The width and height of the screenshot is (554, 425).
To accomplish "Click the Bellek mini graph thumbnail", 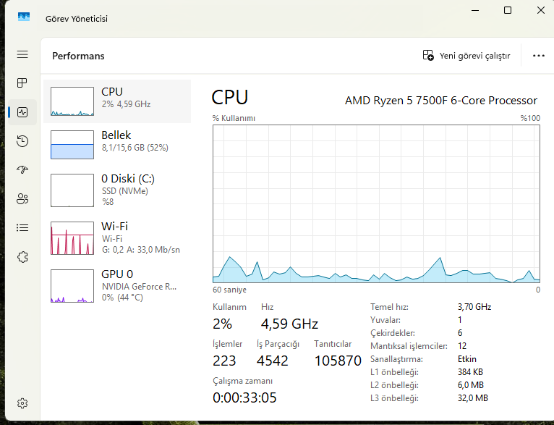I will [x=72, y=145].
